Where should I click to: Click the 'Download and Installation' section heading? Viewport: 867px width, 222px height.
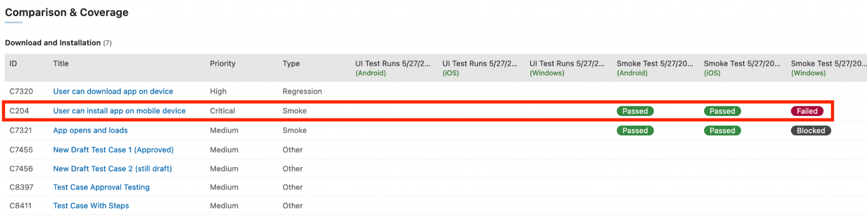tap(53, 43)
